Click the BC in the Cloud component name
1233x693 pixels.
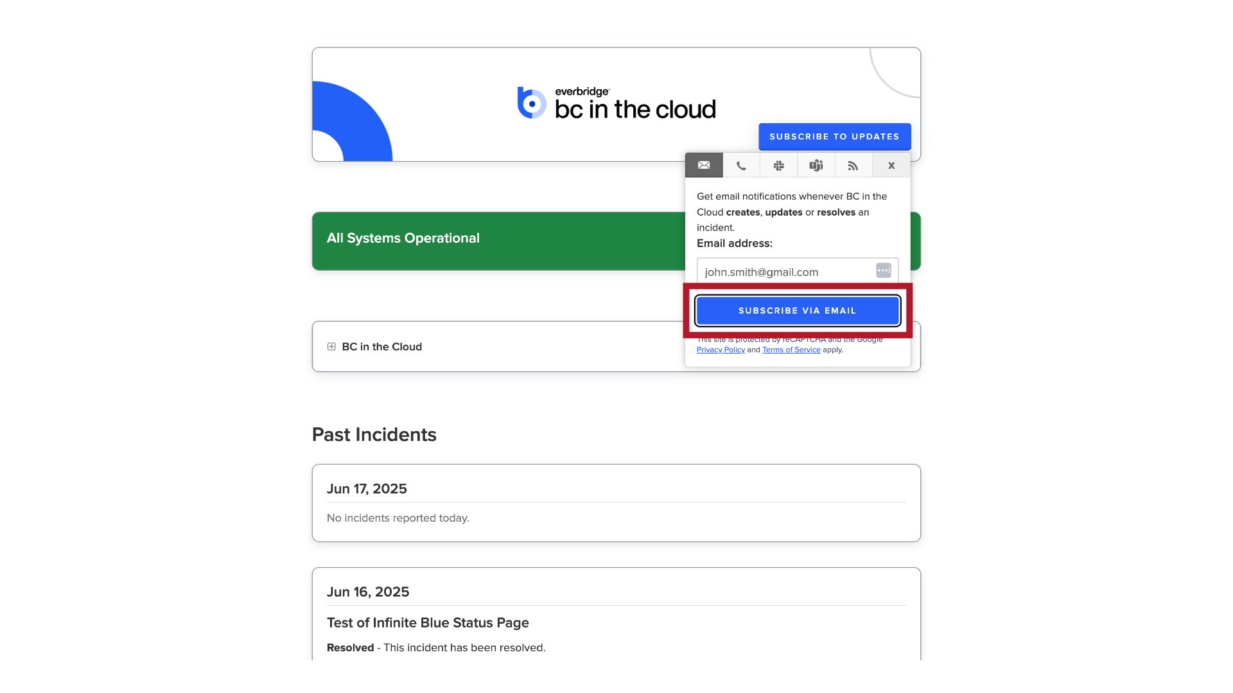click(x=382, y=346)
